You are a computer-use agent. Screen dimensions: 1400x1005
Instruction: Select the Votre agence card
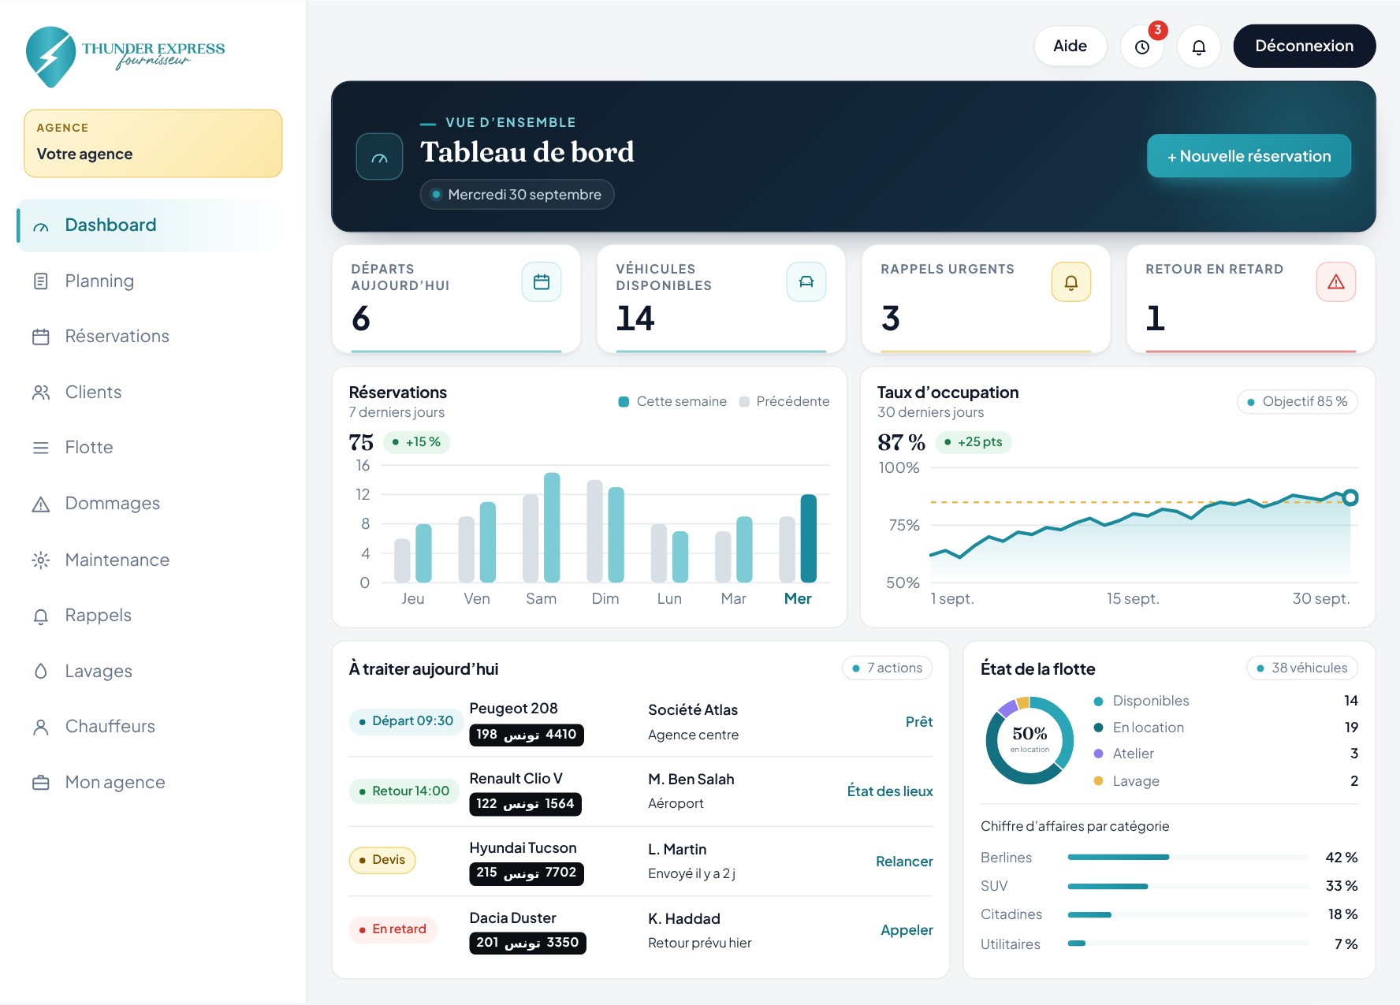click(x=153, y=143)
